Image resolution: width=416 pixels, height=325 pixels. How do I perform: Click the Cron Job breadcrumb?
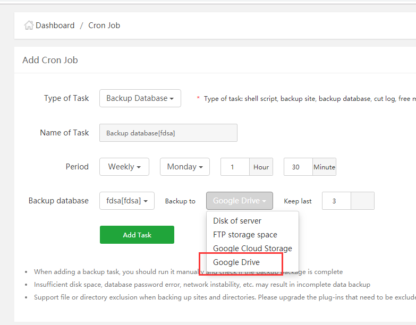coord(104,25)
